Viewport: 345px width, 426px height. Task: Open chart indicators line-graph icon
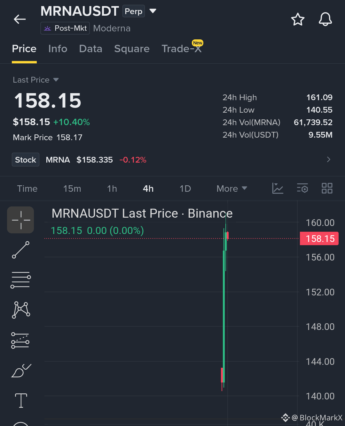click(x=278, y=188)
